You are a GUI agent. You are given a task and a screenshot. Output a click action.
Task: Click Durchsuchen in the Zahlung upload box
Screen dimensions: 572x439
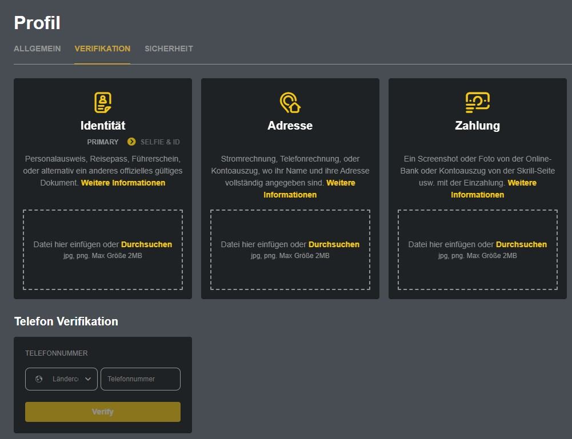coord(521,244)
